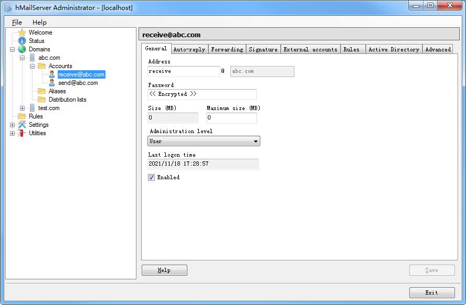
Task: Select test.com domain in the tree
Action: pyautogui.click(x=49, y=108)
